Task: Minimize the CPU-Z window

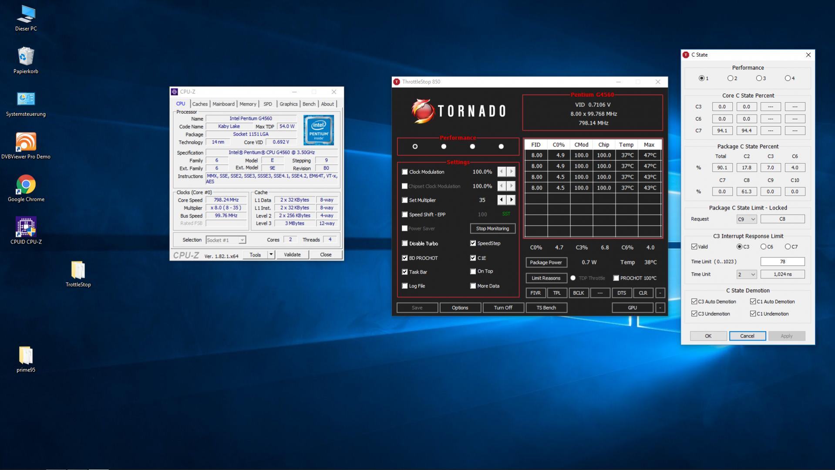Action: [x=294, y=92]
